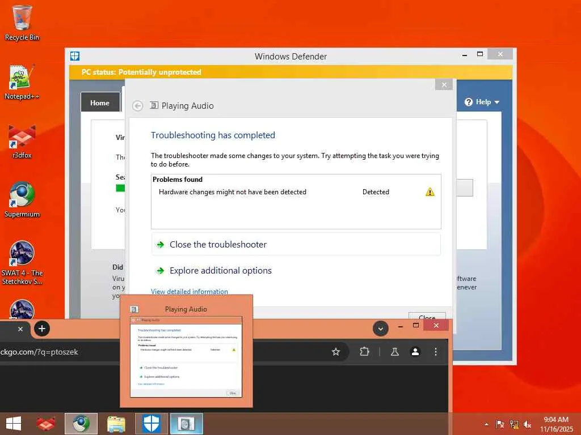
Task: Open the Help dropdown arrow in Windows Defender
Action: click(497, 102)
